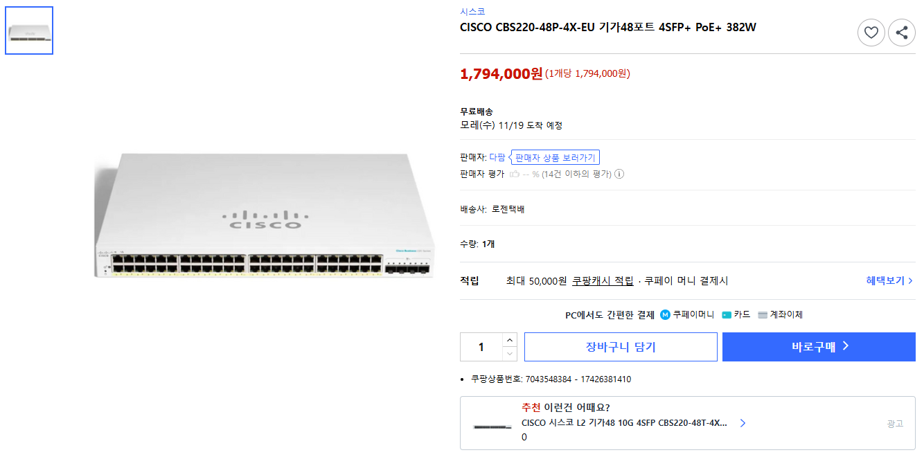924x466 pixels.
Task: Click the Coupay Money payment icon
Action: [665, 314]
